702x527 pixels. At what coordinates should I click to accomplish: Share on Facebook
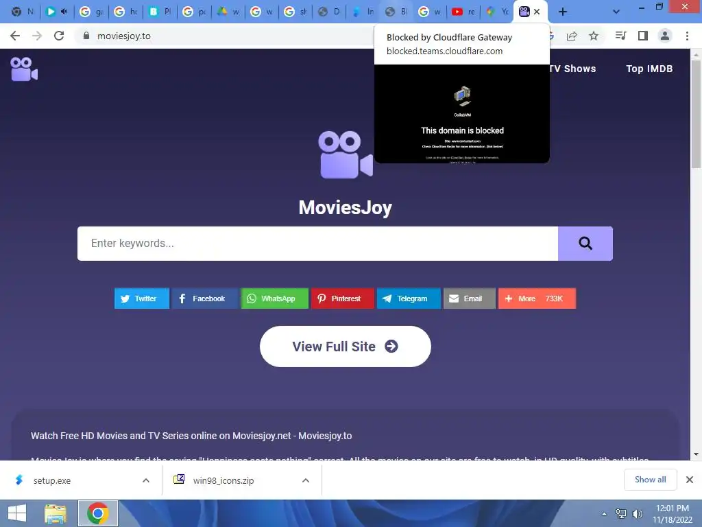coord(204,298)
